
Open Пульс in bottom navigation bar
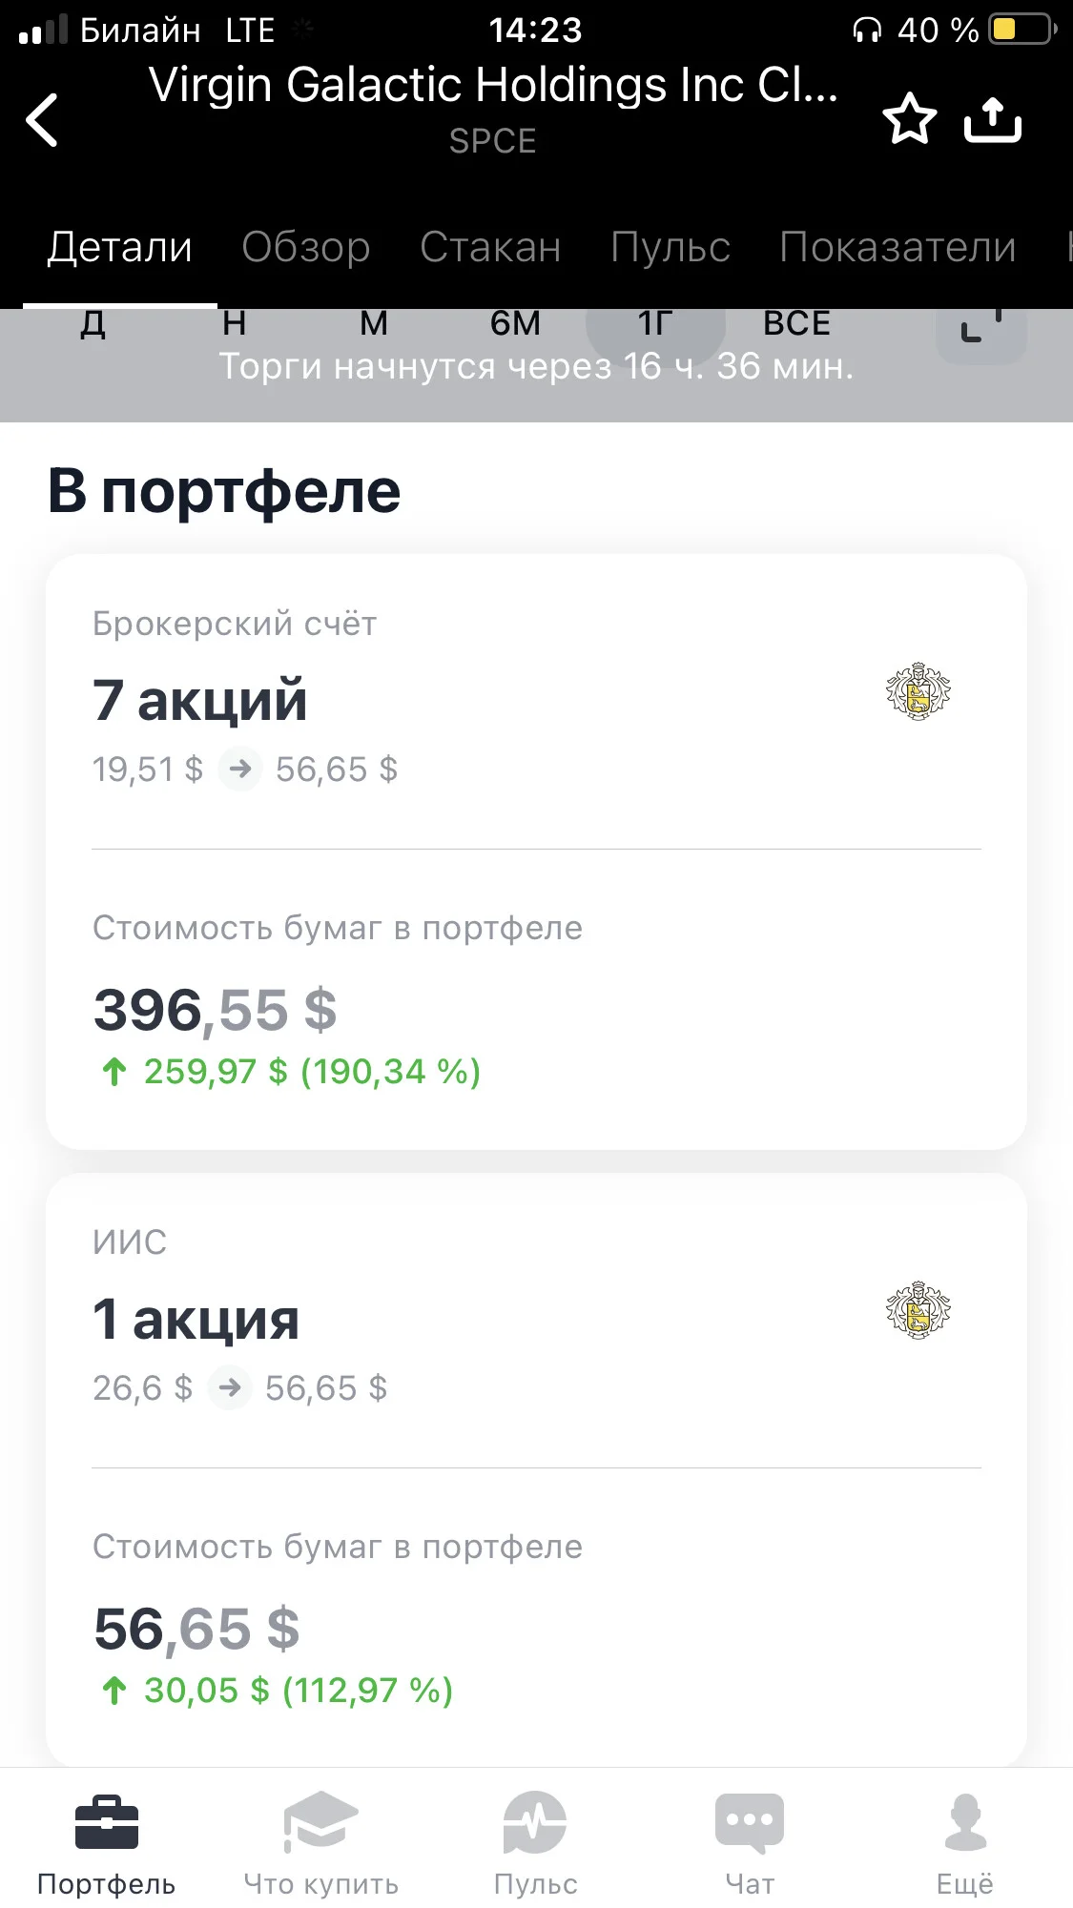click(535, 1843)
